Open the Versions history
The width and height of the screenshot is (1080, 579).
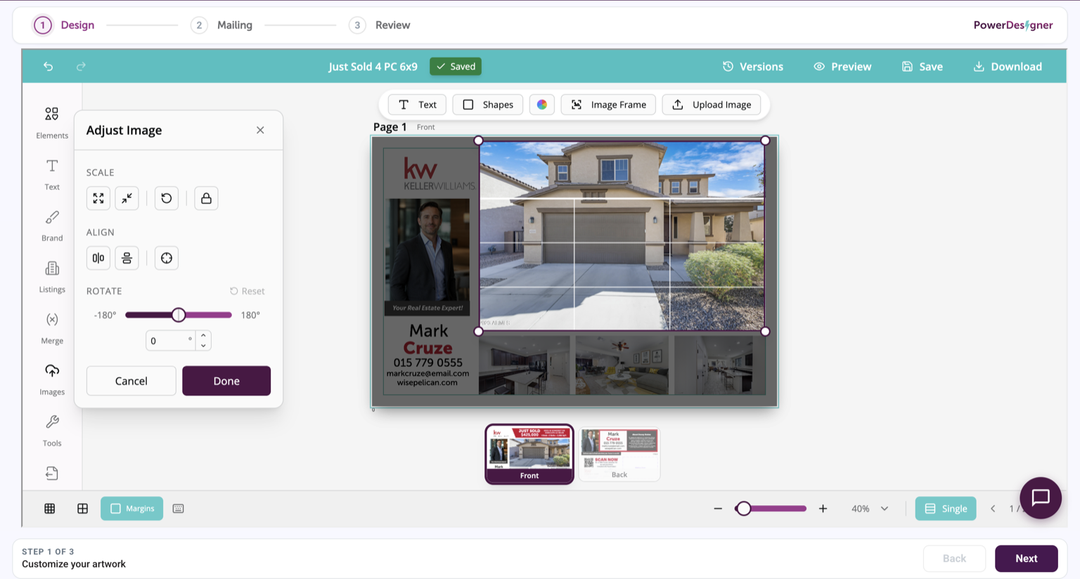coord(753,66)
